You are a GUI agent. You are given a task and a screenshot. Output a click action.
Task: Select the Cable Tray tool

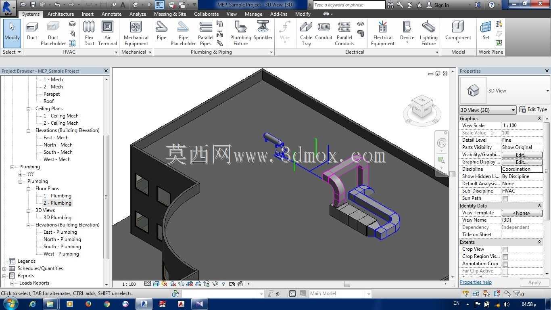306,34
